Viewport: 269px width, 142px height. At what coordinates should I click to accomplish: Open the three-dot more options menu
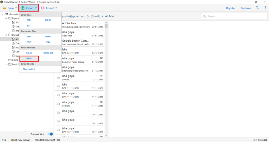pos(265,8)
